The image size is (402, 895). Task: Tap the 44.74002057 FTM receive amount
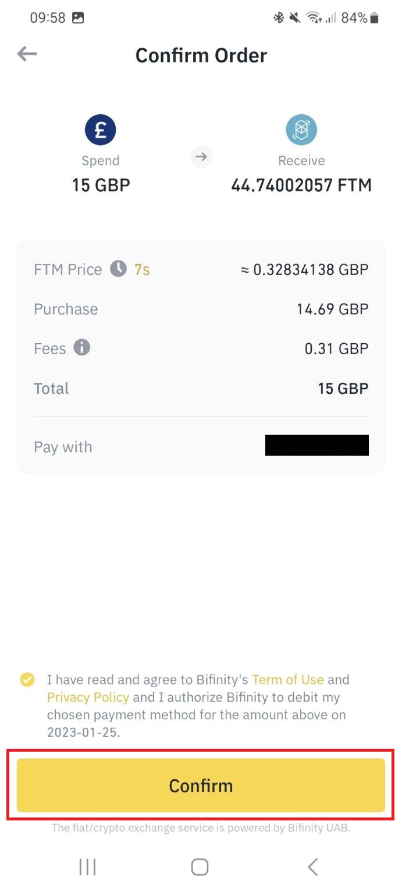click(x=301, y=185)
